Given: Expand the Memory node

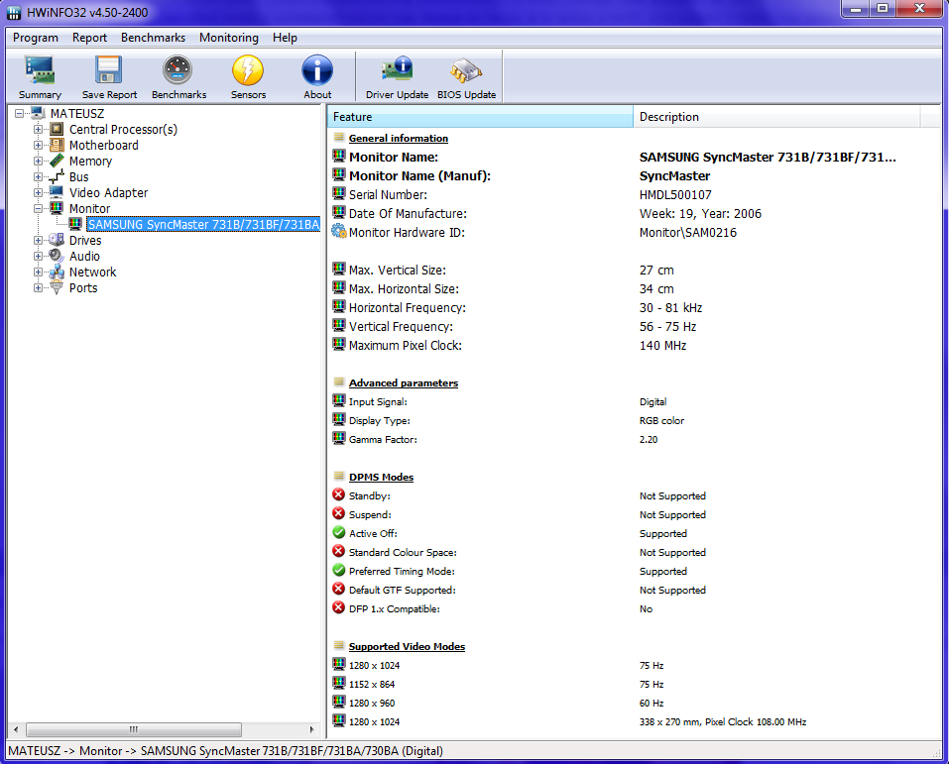Looking at the screenshot, I should 38,161.
